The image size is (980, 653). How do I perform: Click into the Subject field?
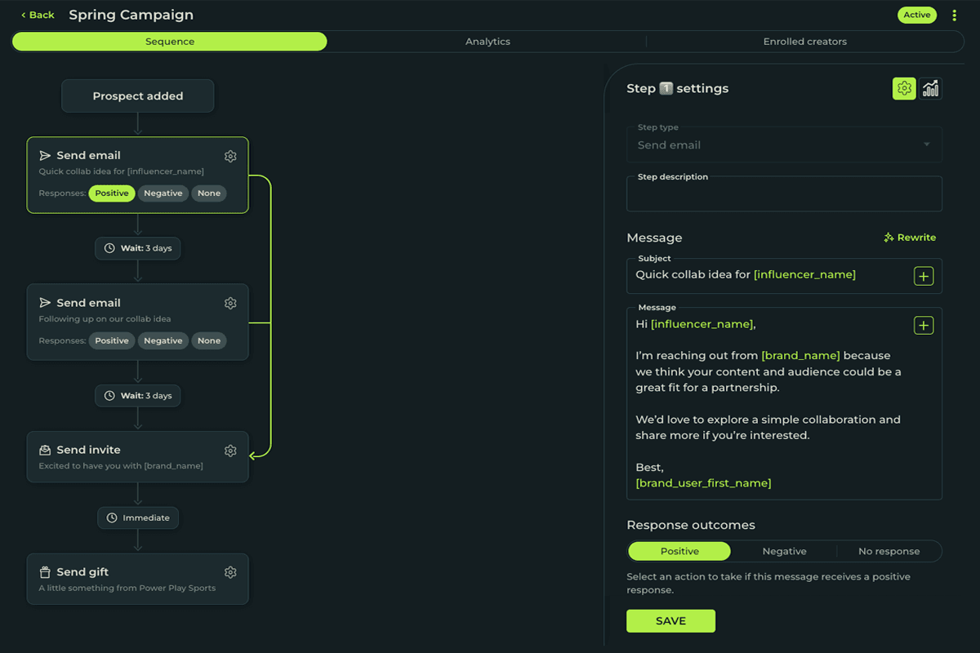click(784, 276)
